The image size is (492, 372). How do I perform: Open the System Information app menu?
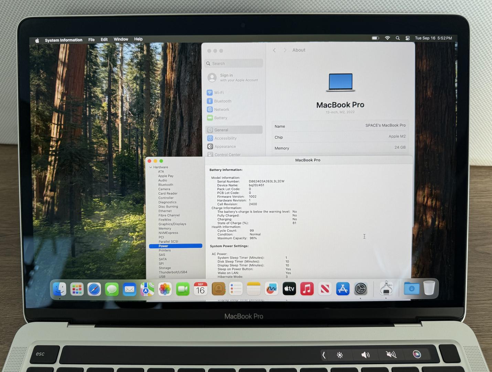pos(64,40)
